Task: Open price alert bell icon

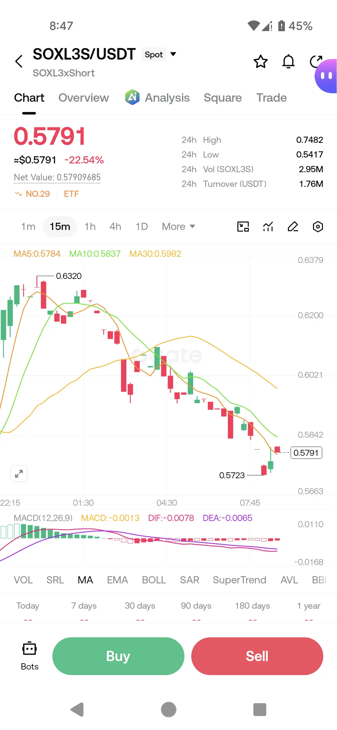Action: pos(288,61)
